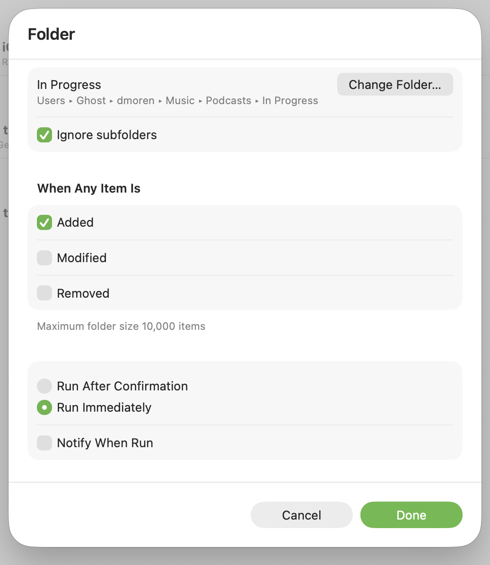The width and height of the screenshot is (490, 565).
Task: Click the Folder dialog title
Action: pos(52,34)
